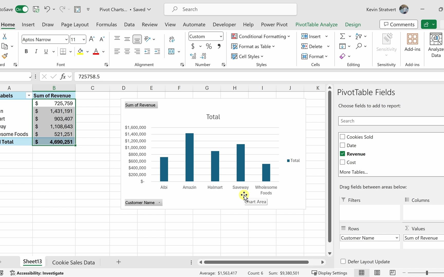The height and width of the screenshot is (277, 444).
Task: Open Sort & Filter tool
Action: click(358, 36)
